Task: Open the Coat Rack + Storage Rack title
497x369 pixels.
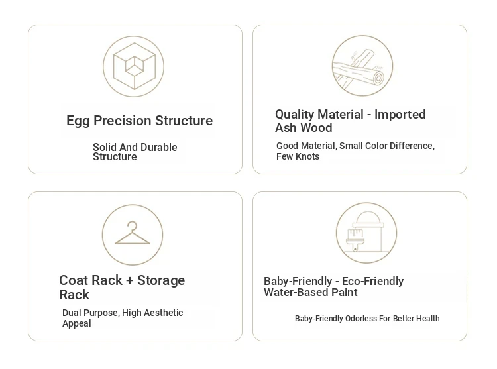Action: coord(122,288)
